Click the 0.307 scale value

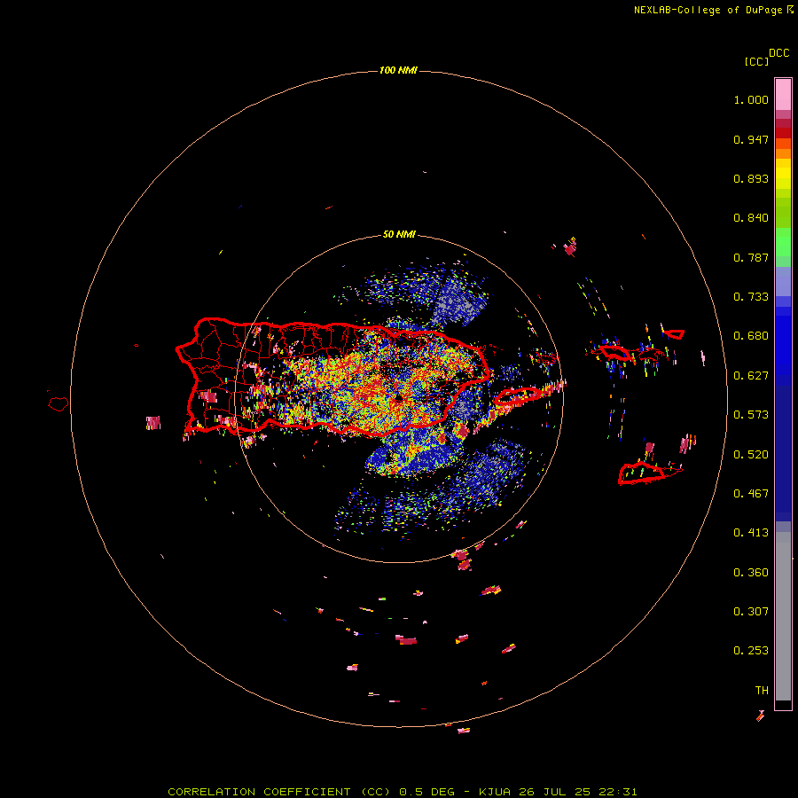[751, 612]
